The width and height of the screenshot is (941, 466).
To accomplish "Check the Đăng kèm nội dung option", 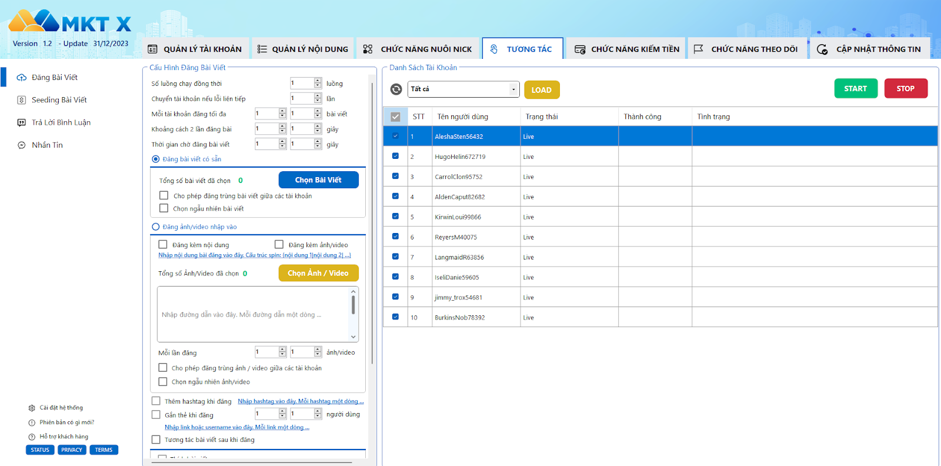I will click(x=163, y=244).
